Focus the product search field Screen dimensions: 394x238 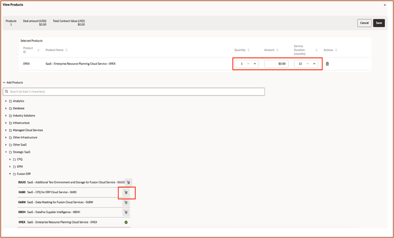[x=134, y=92]
